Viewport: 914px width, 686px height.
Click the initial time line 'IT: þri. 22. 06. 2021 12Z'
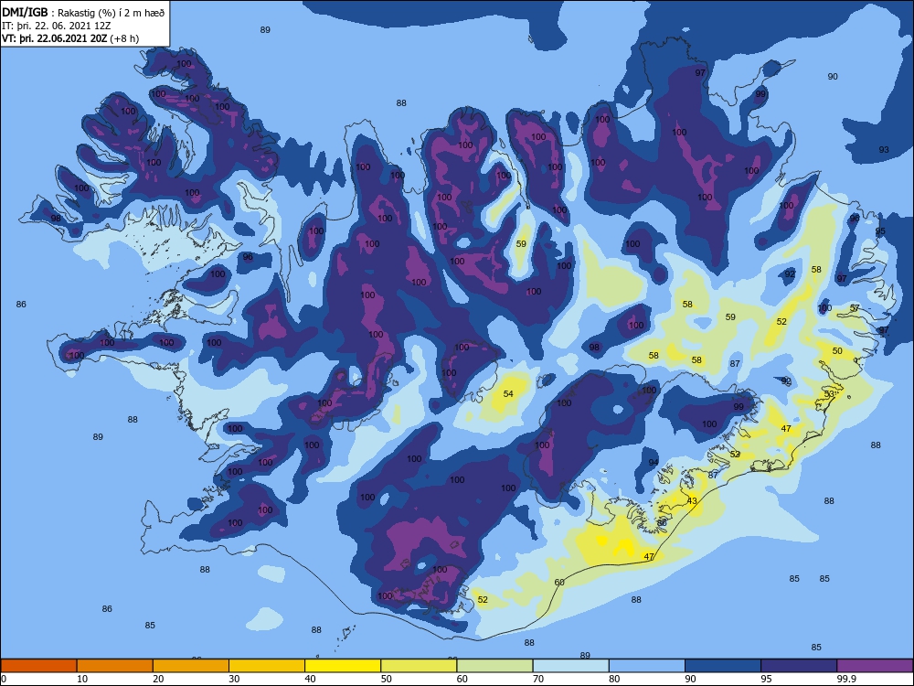(x=57, y=26)
